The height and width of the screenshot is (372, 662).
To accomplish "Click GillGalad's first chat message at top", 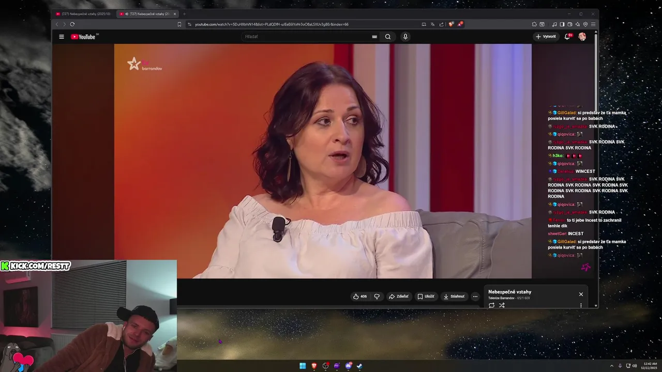I will click(587, 115).
